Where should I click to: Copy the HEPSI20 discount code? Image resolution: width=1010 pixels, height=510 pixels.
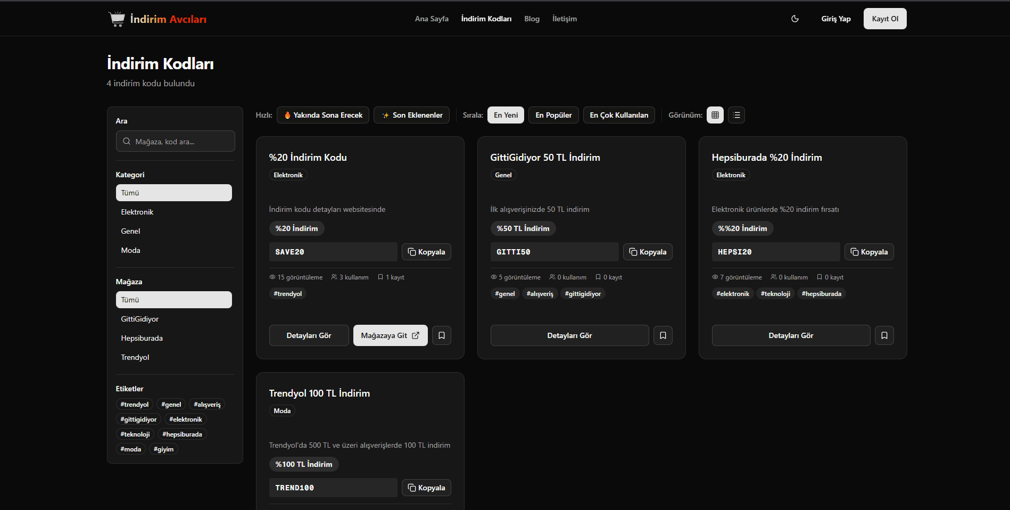point(869,252)
